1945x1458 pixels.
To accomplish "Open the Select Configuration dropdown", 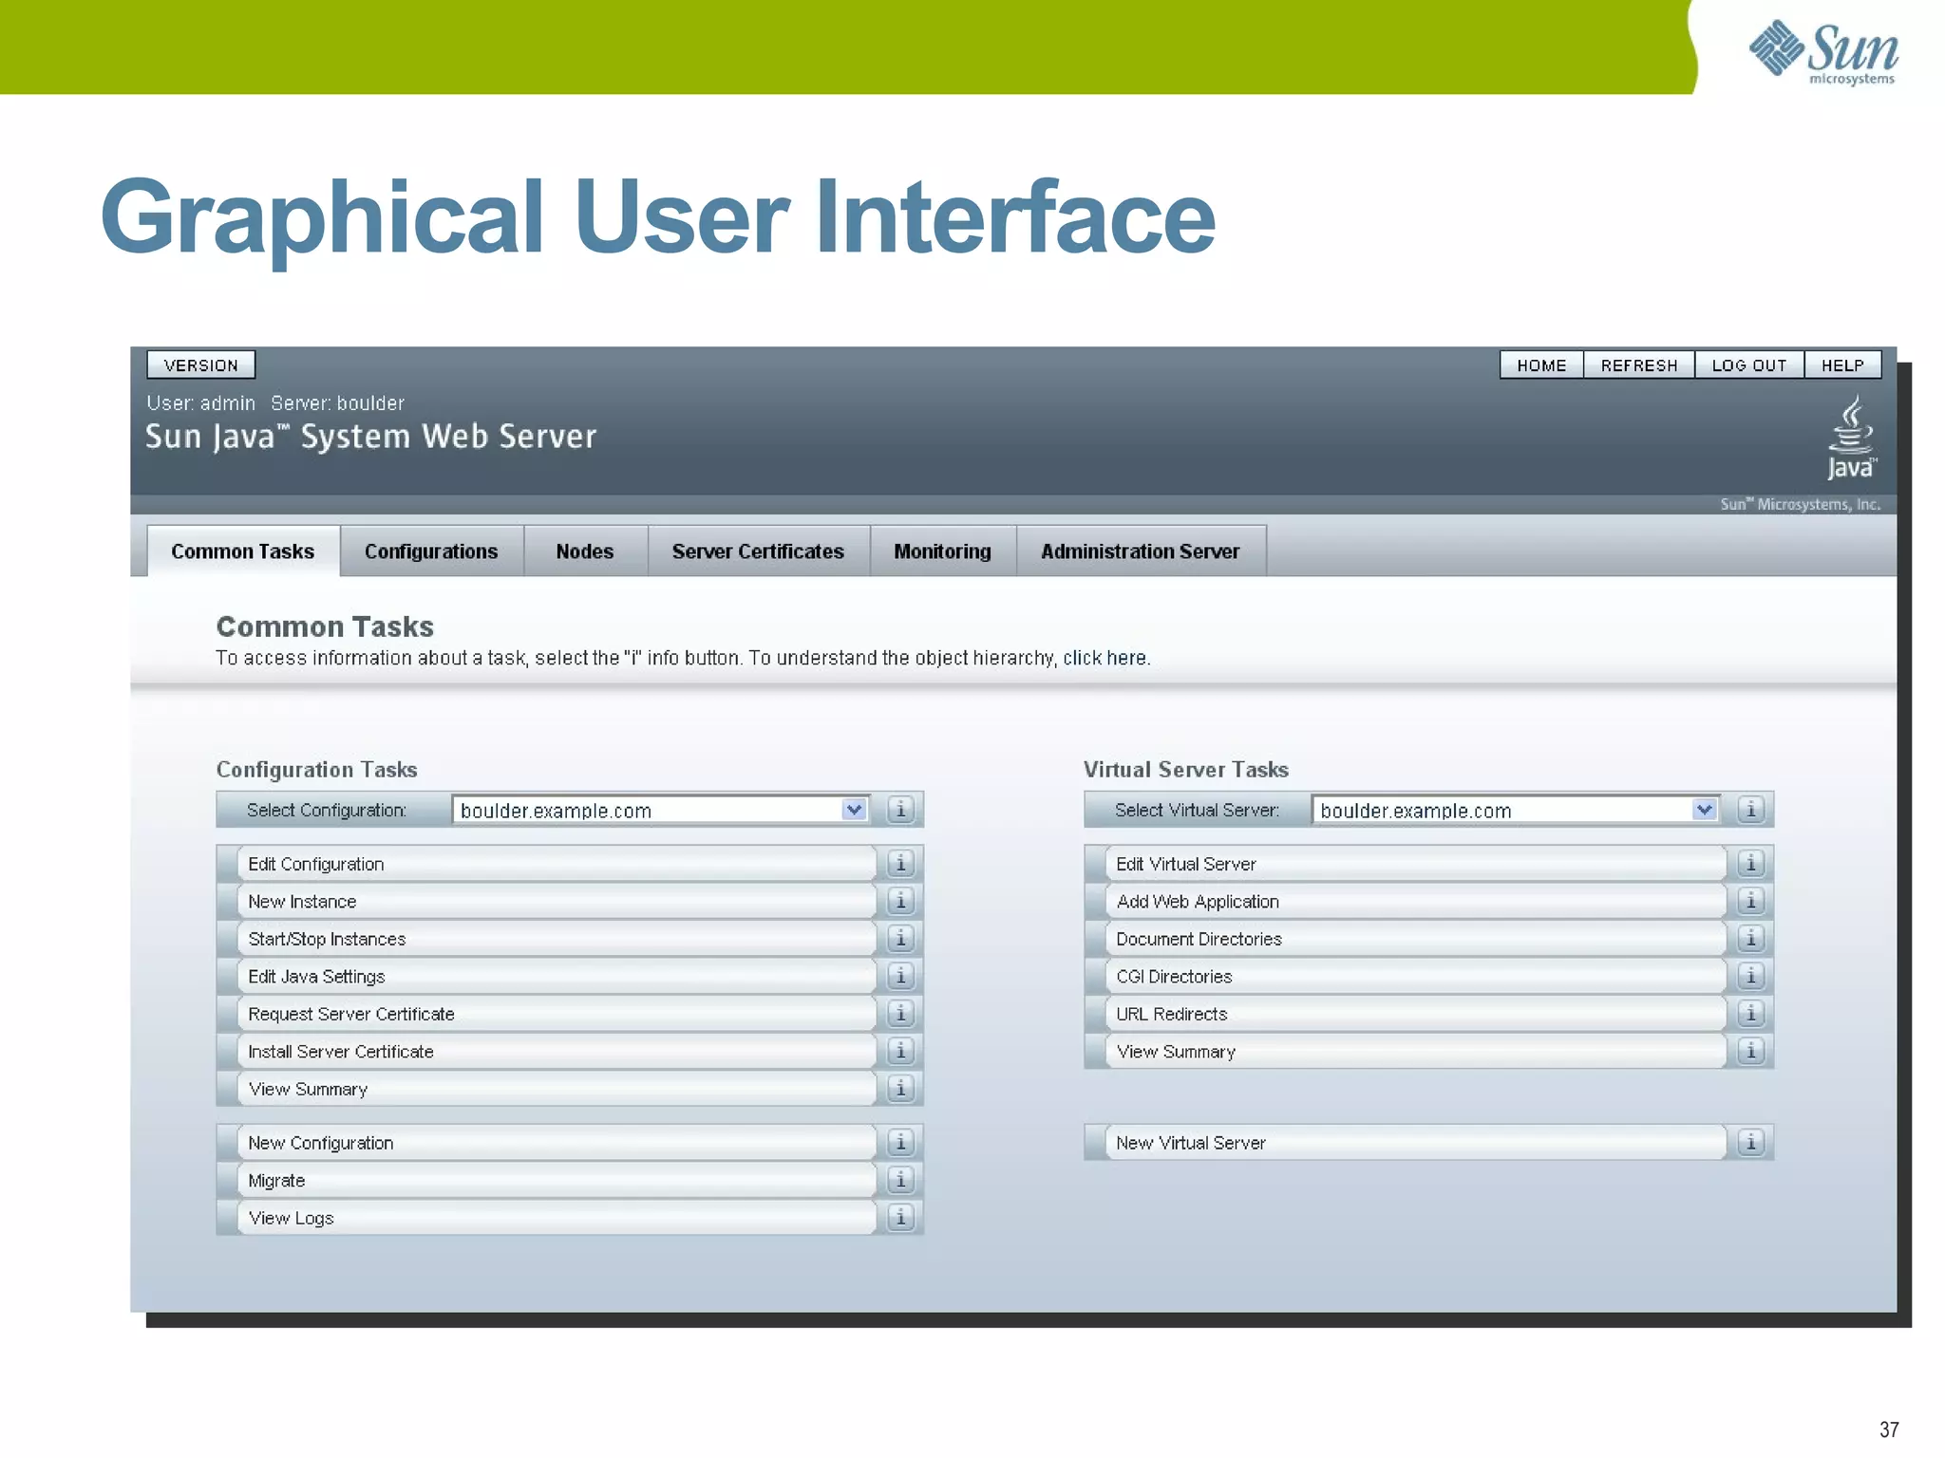I will (x=661, y=810).
